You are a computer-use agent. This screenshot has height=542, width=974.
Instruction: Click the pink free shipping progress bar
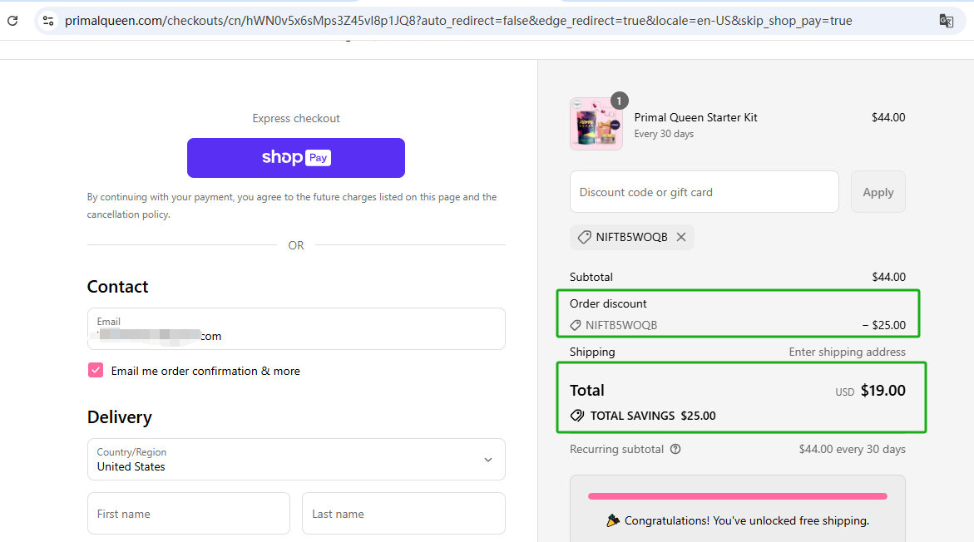[x=737, y=496]
